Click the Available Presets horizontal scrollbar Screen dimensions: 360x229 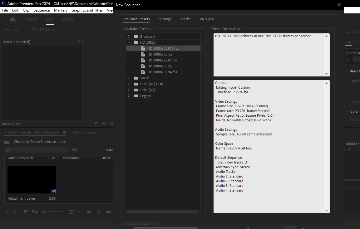163,212
